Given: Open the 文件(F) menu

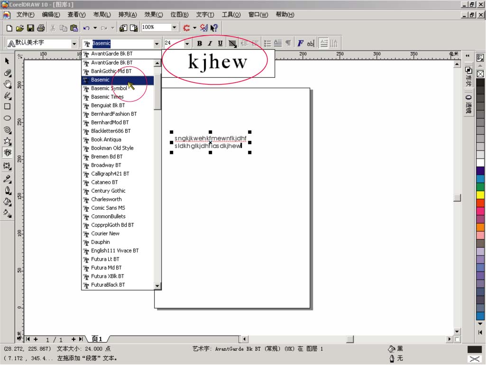Looking at the screenshot, I should (25, 15).
